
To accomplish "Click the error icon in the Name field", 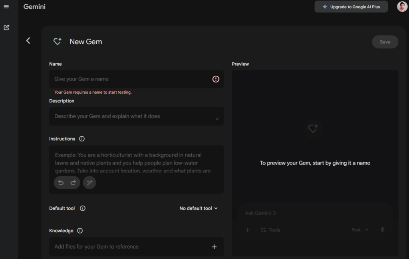I will [x=216, y=79].
